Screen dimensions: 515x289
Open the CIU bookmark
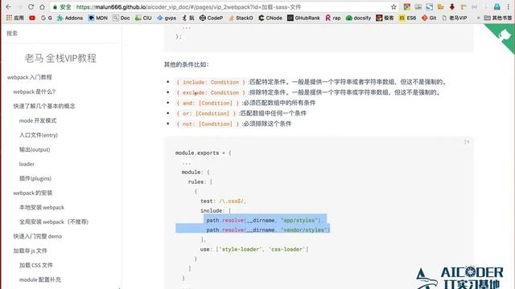click(143, 18)
